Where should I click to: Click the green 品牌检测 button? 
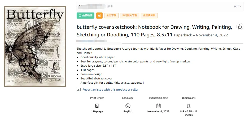(x=85, y=16)
